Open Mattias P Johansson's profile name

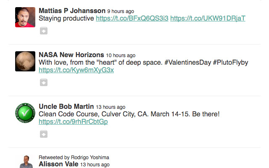[x=72, y=10]
